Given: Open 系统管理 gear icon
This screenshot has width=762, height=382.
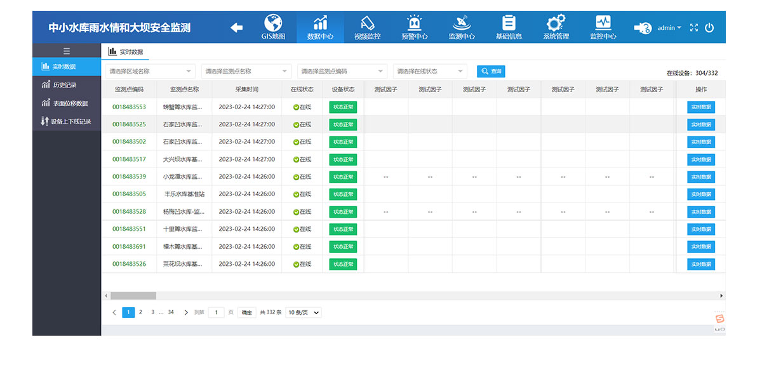Looking at the screenshot, I should (556, 23).
